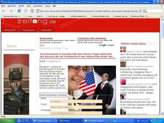Open cookienii (Nicole) Twitter profile link

tap(134, 51)
